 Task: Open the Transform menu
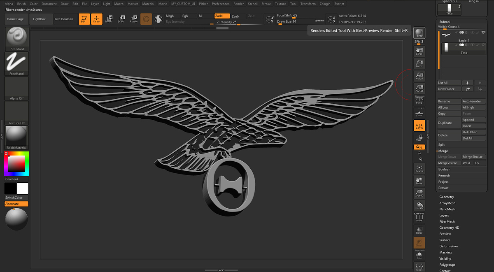point(308,4)
